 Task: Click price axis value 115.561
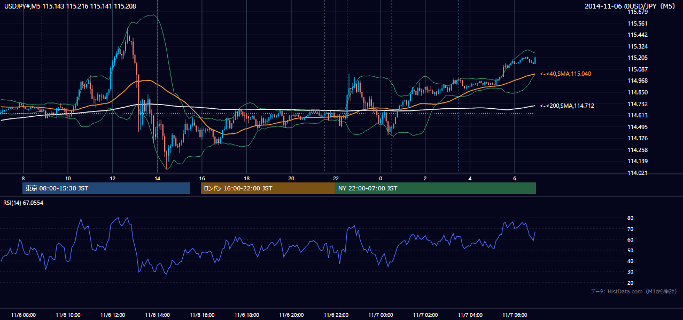pos(638,23)
